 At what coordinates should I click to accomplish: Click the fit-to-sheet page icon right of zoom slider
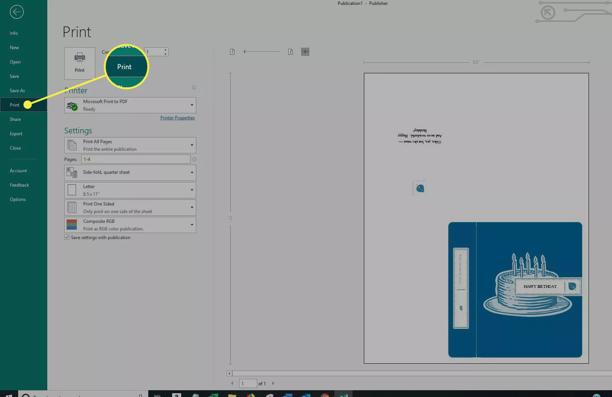[290, 52]
